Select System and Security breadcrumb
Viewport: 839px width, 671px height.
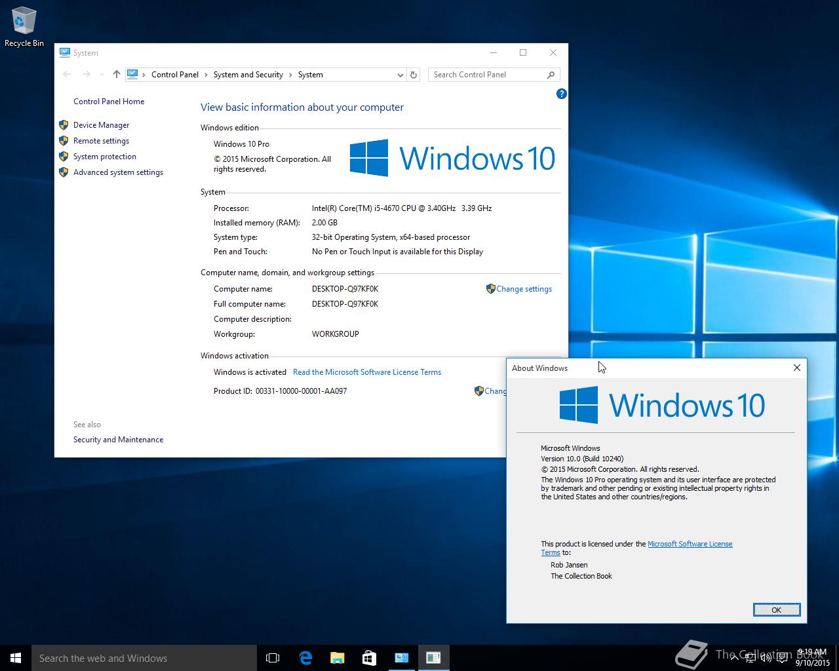pos(248,75)
